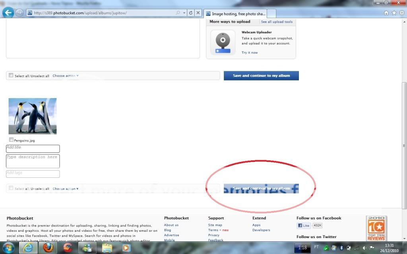Expand the bottom Choose action dropdown

pos(66,189)
